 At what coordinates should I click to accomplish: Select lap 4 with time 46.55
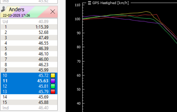click(x=29, y=43)
